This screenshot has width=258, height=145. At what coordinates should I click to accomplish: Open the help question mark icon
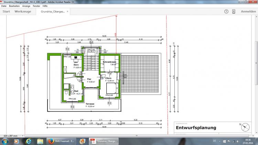point(226,11)
